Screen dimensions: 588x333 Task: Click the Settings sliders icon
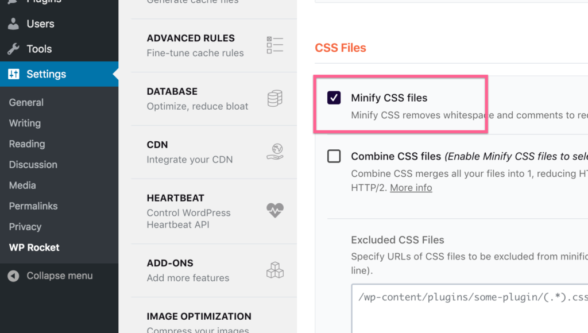pos(13,75)
